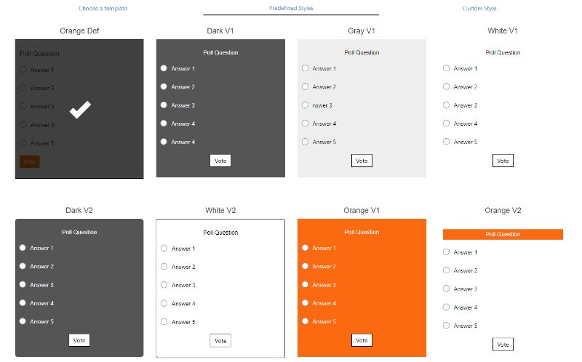Click the 'nswer 3' label in Gray V1
This screenshot has height=362, width=582.
pyautogui.click(x=322, y=105)
